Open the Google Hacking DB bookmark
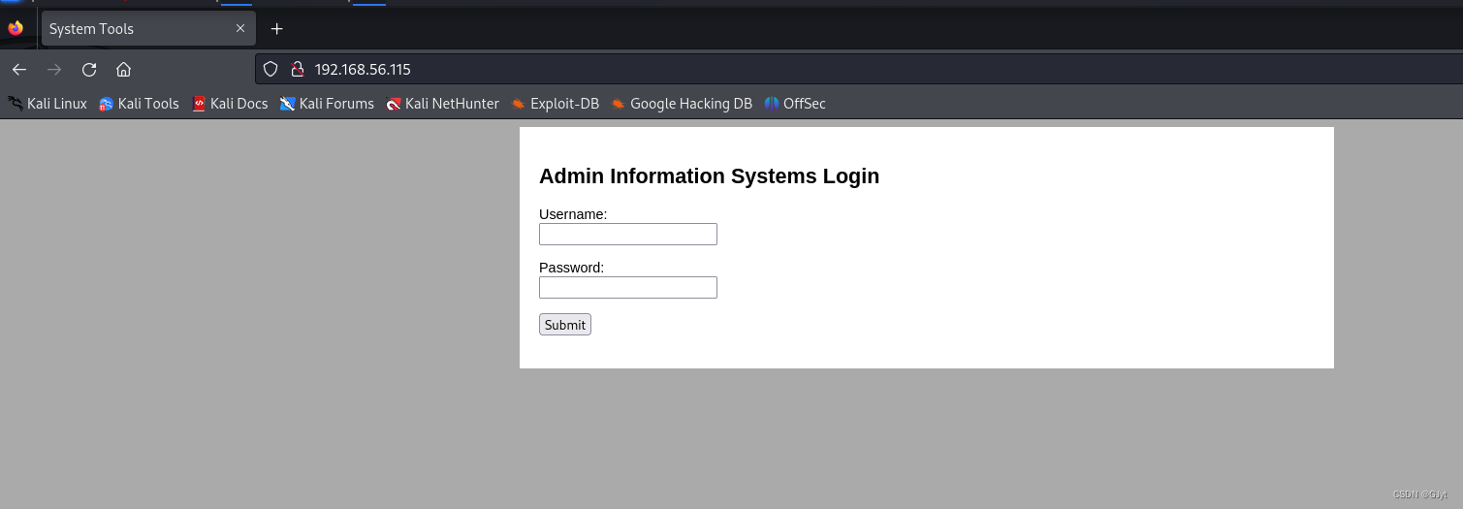Image resolution: width=1463 pixels, height=509 pixels. point(682,104)
